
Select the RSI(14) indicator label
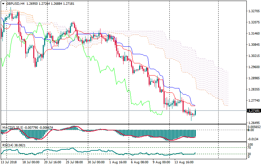pos(7,145)
